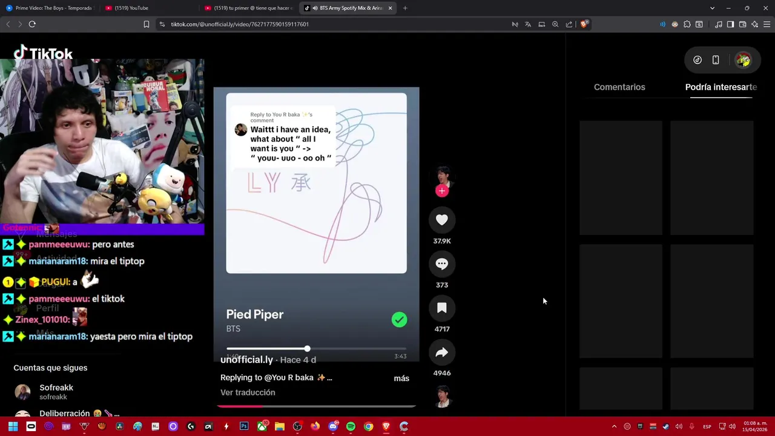Open File Explorer from the taskbar
The image size is (775, 436).
(280, 426)
